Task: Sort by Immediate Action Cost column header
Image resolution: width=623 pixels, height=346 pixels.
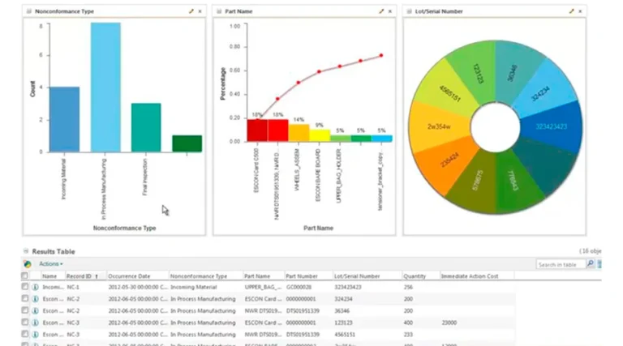Action: coord(469,276)
